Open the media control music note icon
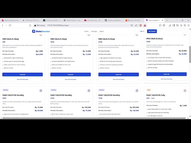Viewport: 191px width, 143px height. click(170, 25)
